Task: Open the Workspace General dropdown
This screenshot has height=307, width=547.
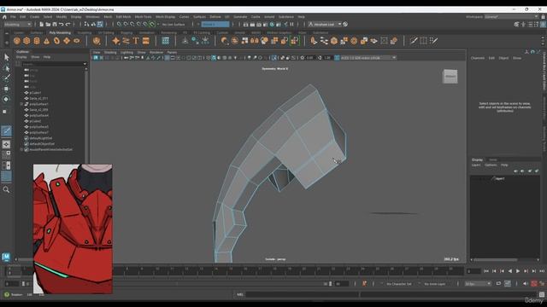Action: (511, 17)
